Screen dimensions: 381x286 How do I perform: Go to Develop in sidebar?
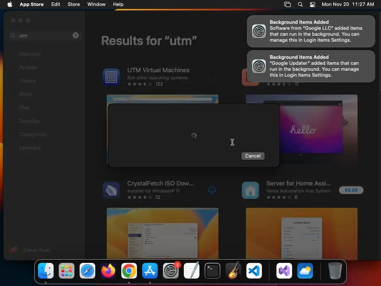29,121
